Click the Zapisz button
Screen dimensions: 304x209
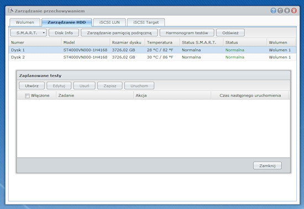110,85
